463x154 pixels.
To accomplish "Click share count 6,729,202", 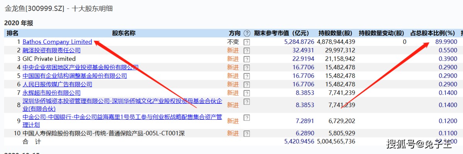I will click(342, 121).
